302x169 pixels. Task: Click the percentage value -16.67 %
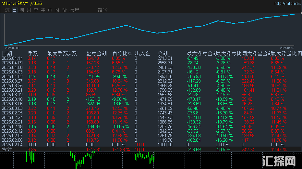click(x=121, y=104)
